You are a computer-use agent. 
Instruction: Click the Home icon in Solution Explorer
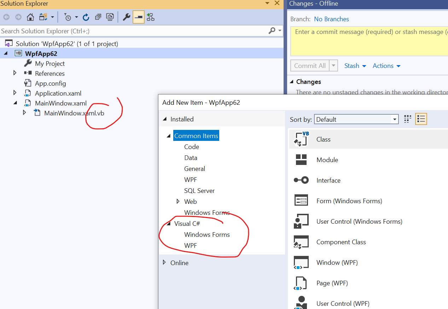click(x=30, y=17)
